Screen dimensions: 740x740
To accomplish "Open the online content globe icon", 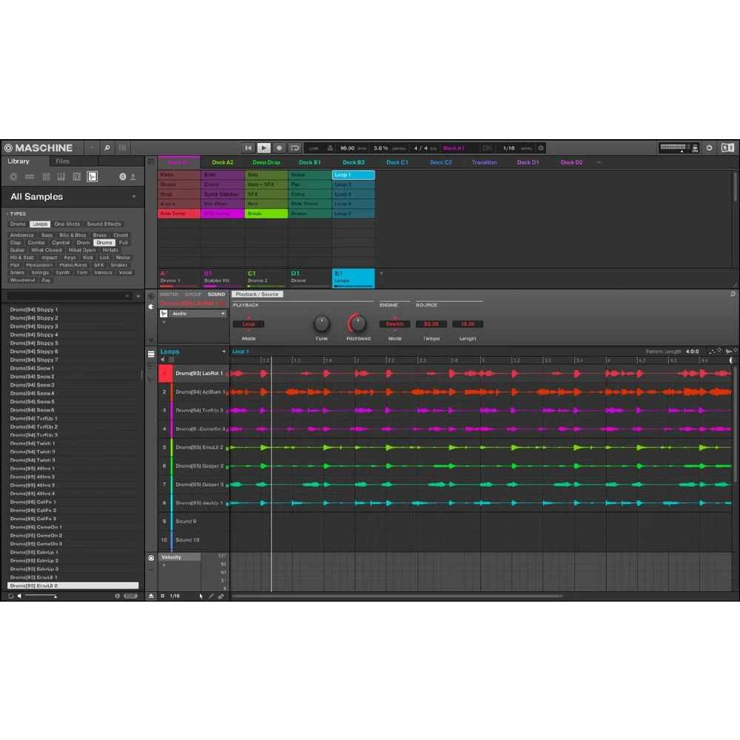I will tap(123, 176).
